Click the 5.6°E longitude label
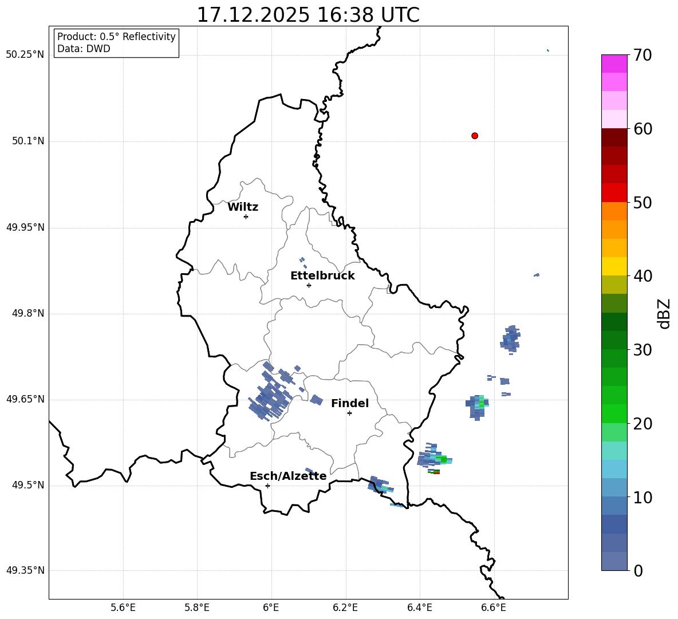Screen dimensions: 678x619 coord(123,608)
